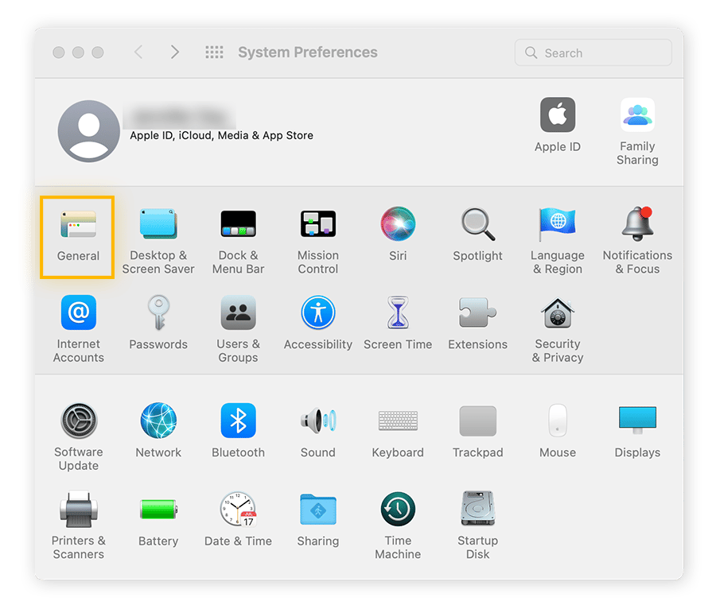Select the Time Machine icon
Screen dimensions: 716x609
[x=398, y=510]
